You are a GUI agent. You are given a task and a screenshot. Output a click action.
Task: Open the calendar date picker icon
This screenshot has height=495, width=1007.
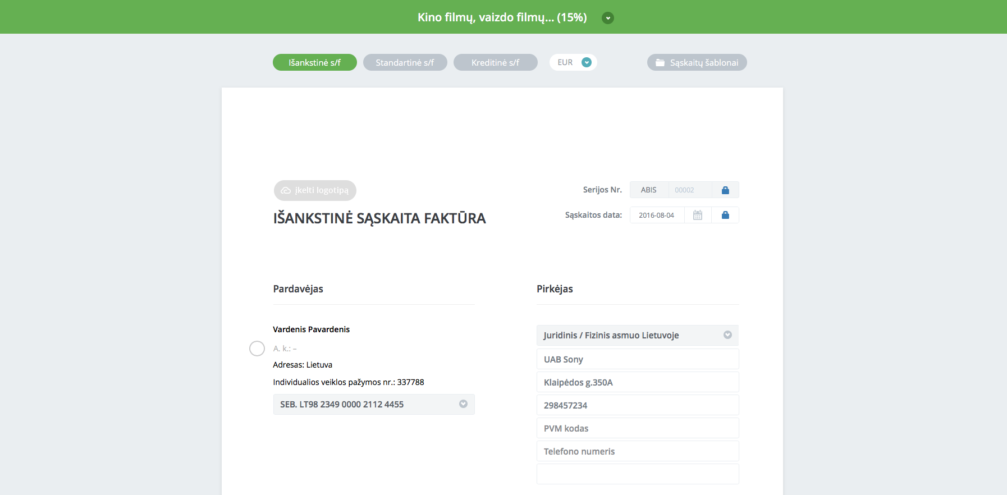(x=698, y=215)
